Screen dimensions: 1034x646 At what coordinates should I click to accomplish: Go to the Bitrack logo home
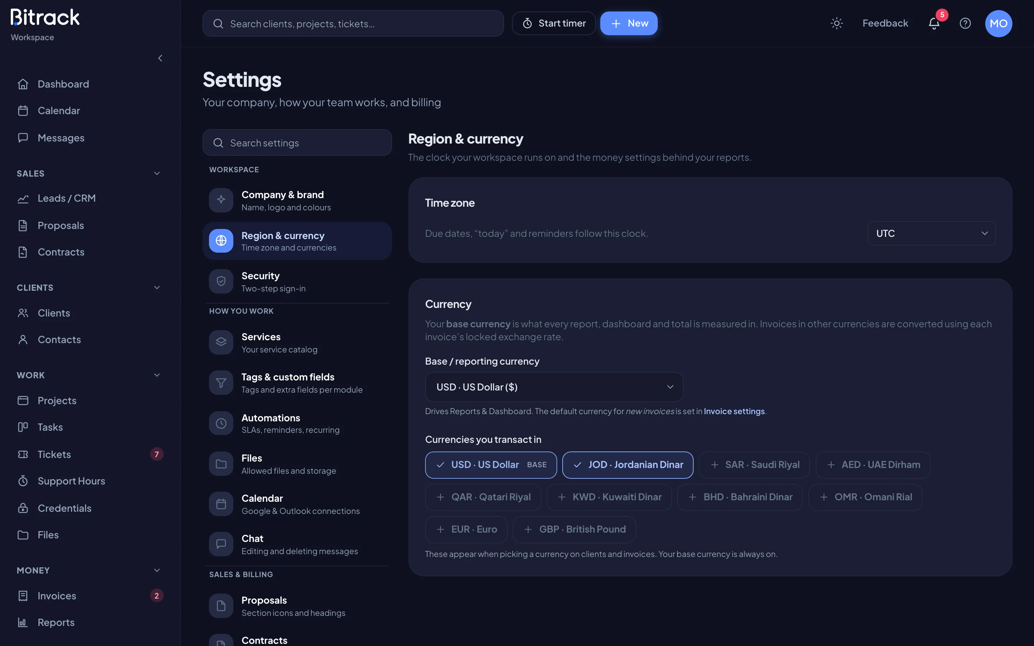45,18
